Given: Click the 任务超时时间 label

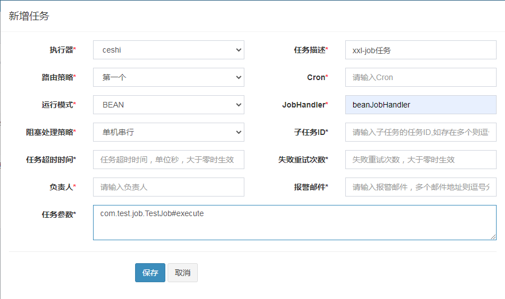Looking at the screenshot, I should tap(51, 160).
